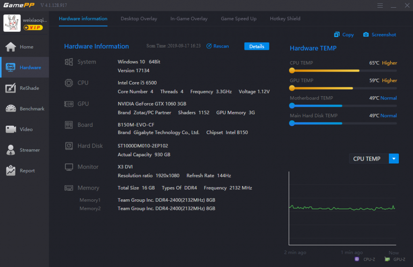This screenshot has height=267, width=413.
Task: Click the GamePP logo
Action: coord(19,5)
